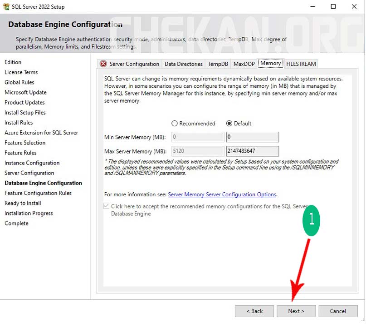Select Server Configuration step in sidebar
This screenshot has width=366, height=324.
[x=29, y=173]
